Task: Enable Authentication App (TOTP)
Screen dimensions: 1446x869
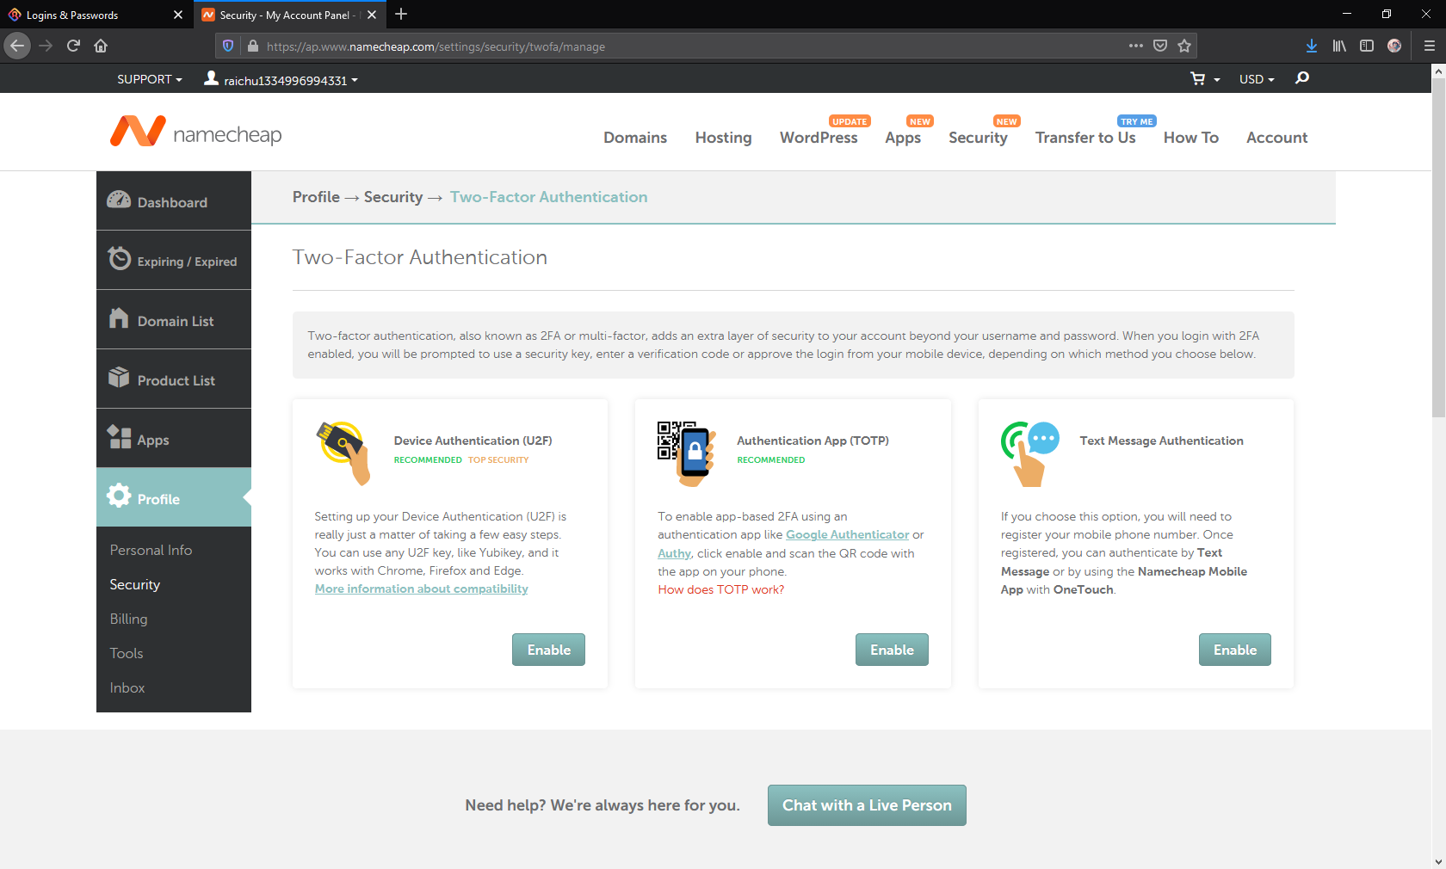Action: click(x=892, y=650)
